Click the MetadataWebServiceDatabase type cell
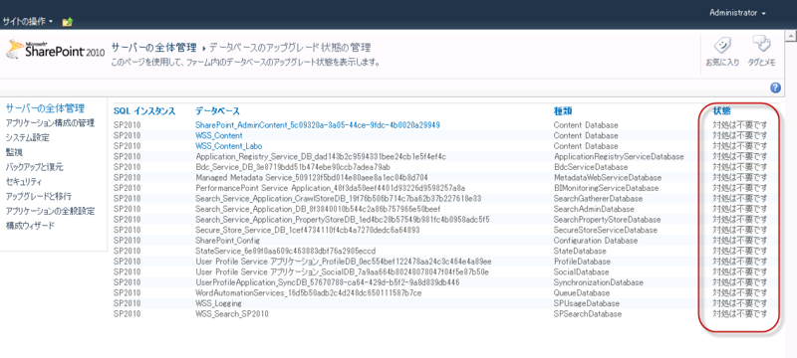 (x=608, y=177)
